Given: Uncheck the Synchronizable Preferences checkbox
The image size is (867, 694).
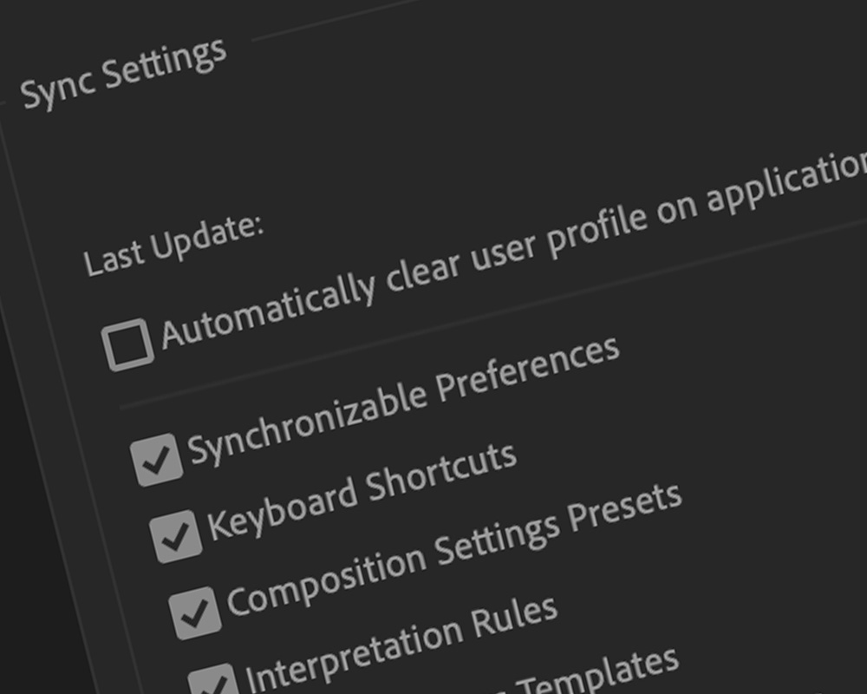Looking at the screenshot, I should (x=158, y=461).
